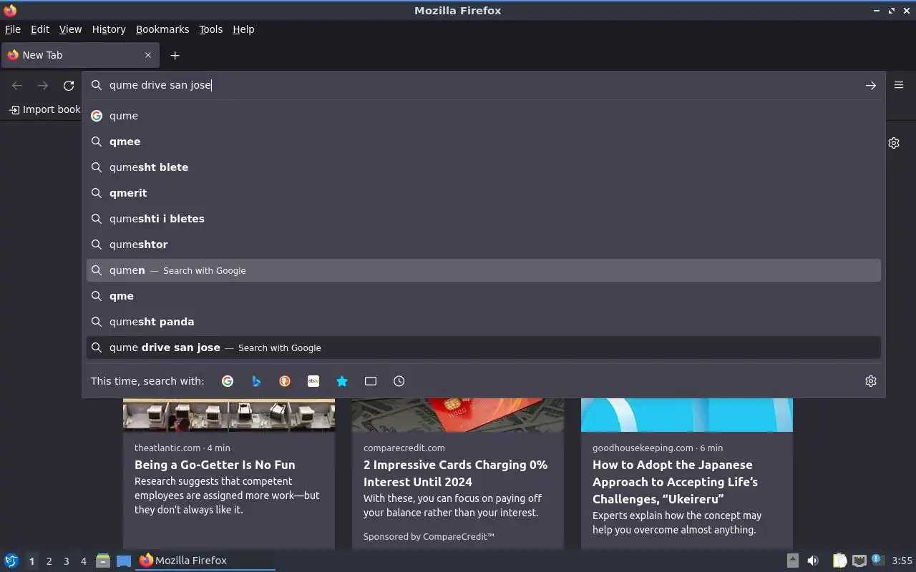Open clipboard manager tray icon

click(839, 561)
